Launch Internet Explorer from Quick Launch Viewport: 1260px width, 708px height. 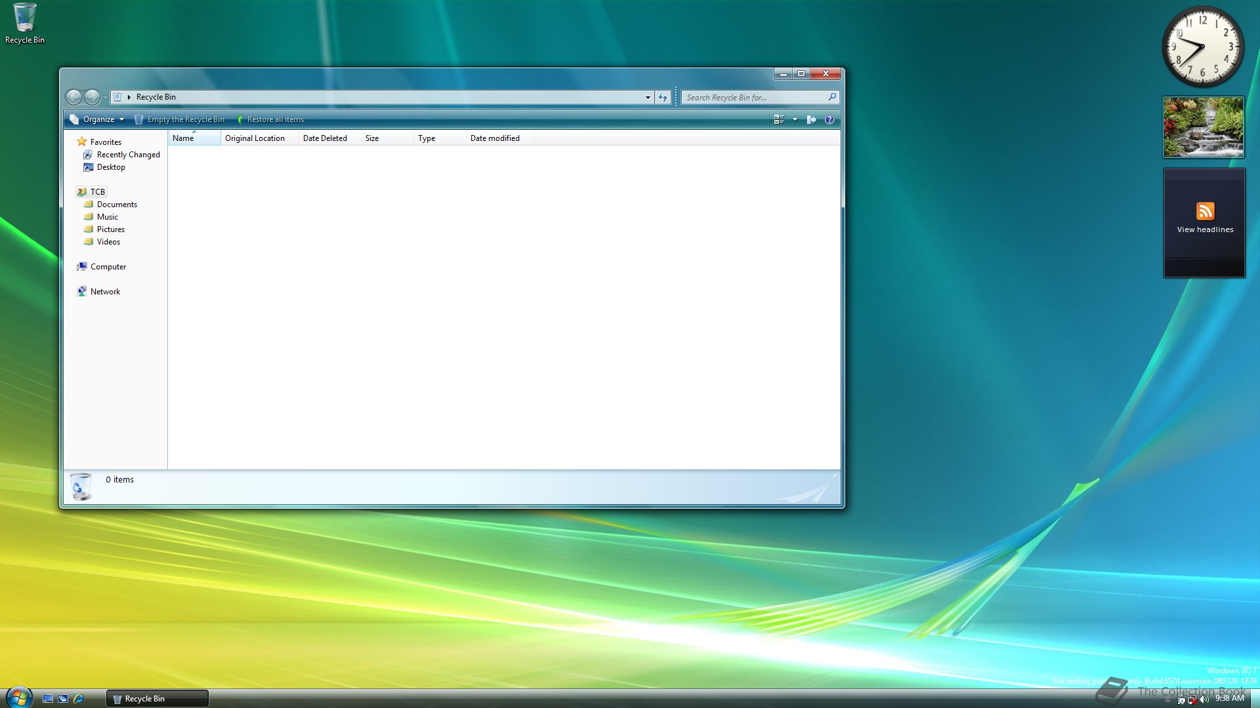pyautogui.click(x=78, y=699)
